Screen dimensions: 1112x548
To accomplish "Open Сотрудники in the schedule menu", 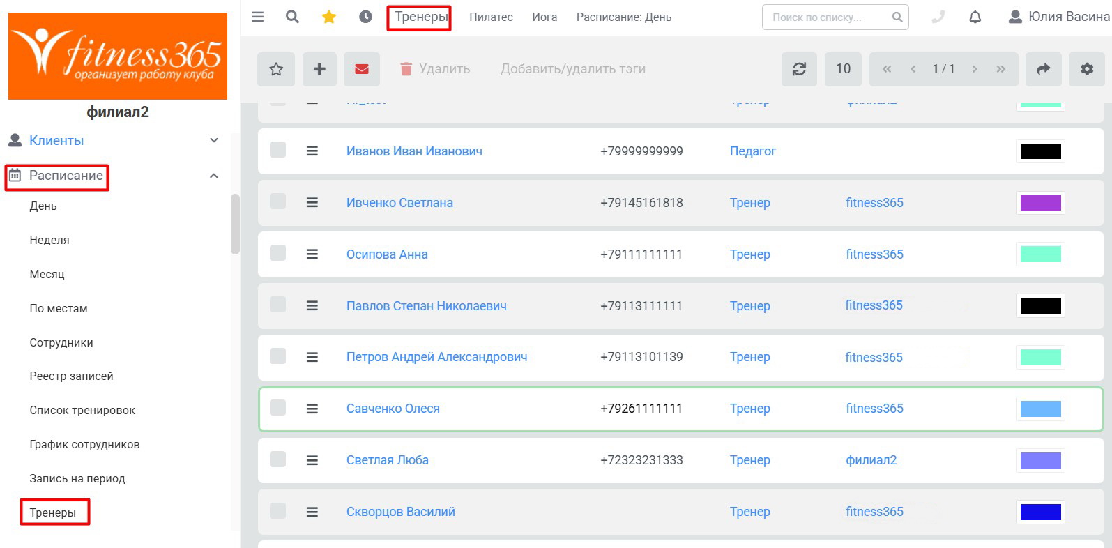I will coord(61,342).
